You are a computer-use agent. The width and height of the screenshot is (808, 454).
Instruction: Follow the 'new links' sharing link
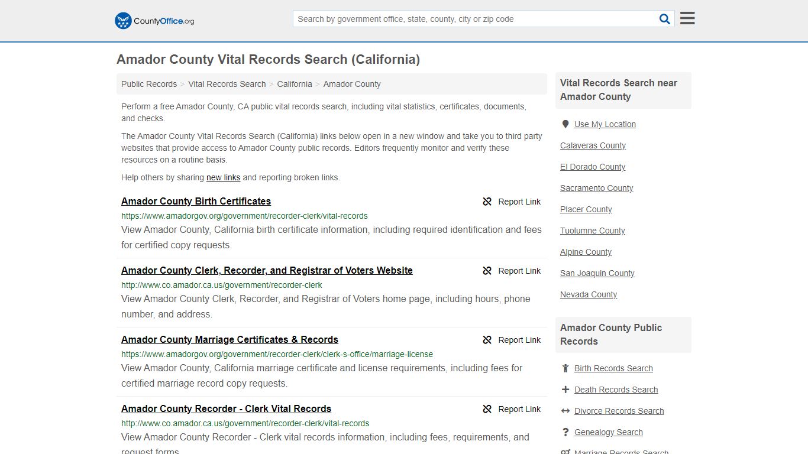pos(224,177)
